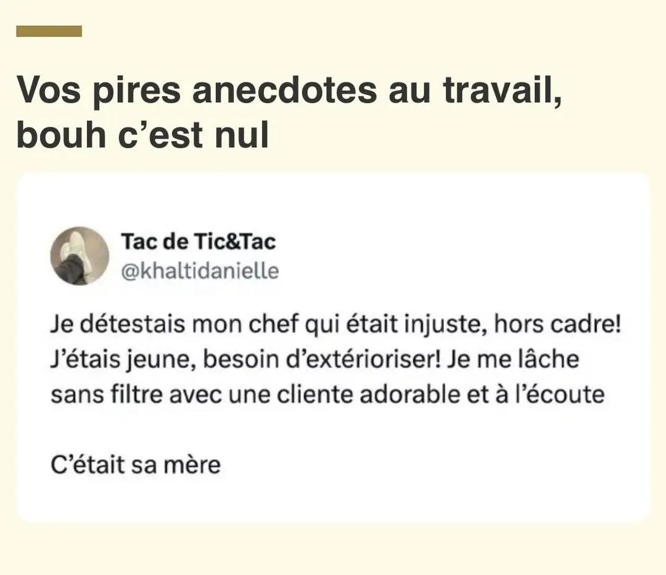Click empty white area below the punchline
The image size is (666, 575).
(x=333, y=499)
